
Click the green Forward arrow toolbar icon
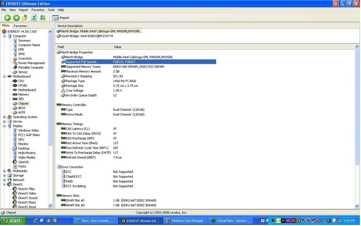[16, 18]
